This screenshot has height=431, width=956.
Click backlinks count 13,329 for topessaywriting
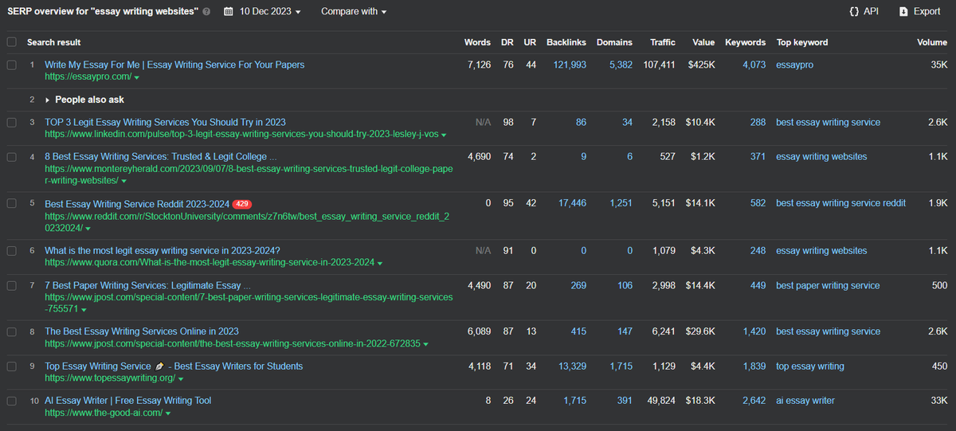pyautogui.click(x=572, y=366)
